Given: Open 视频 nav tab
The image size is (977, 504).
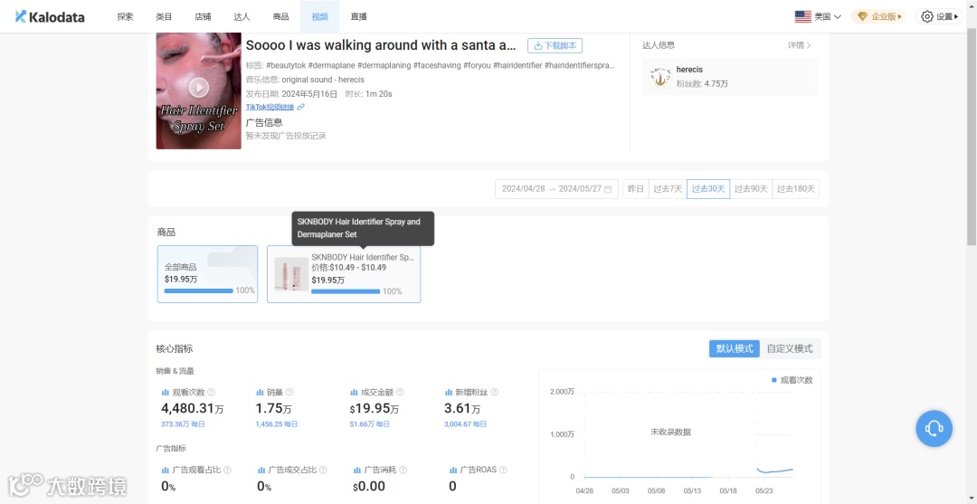Looking at the screenshot, I should [319, 17].
